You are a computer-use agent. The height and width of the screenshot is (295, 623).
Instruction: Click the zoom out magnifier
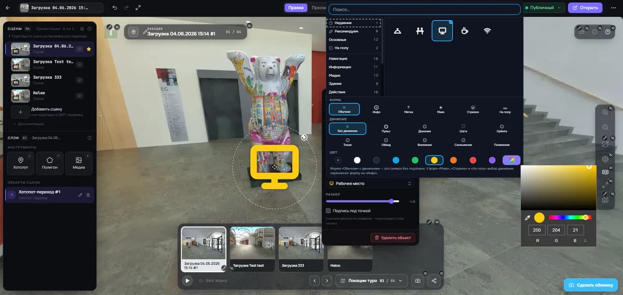(x=605, y=127)
